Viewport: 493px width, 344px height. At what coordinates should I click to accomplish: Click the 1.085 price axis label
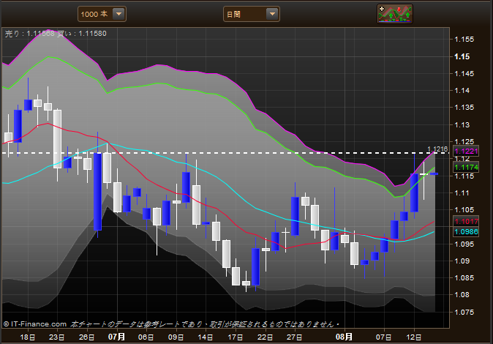(464, 278)
